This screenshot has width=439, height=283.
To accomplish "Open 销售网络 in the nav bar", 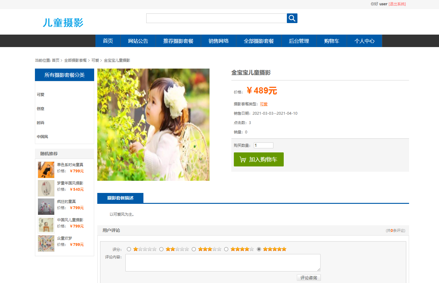I will pyautogui.click(x=219, y=41).
